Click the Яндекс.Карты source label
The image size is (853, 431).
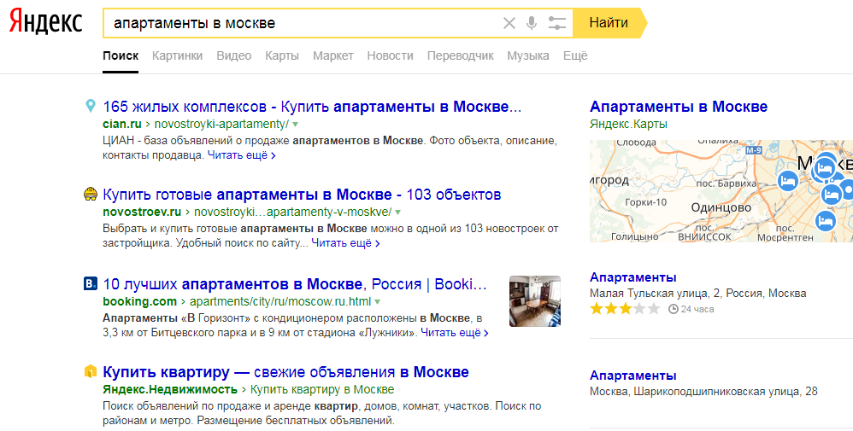tap(628, 124)
